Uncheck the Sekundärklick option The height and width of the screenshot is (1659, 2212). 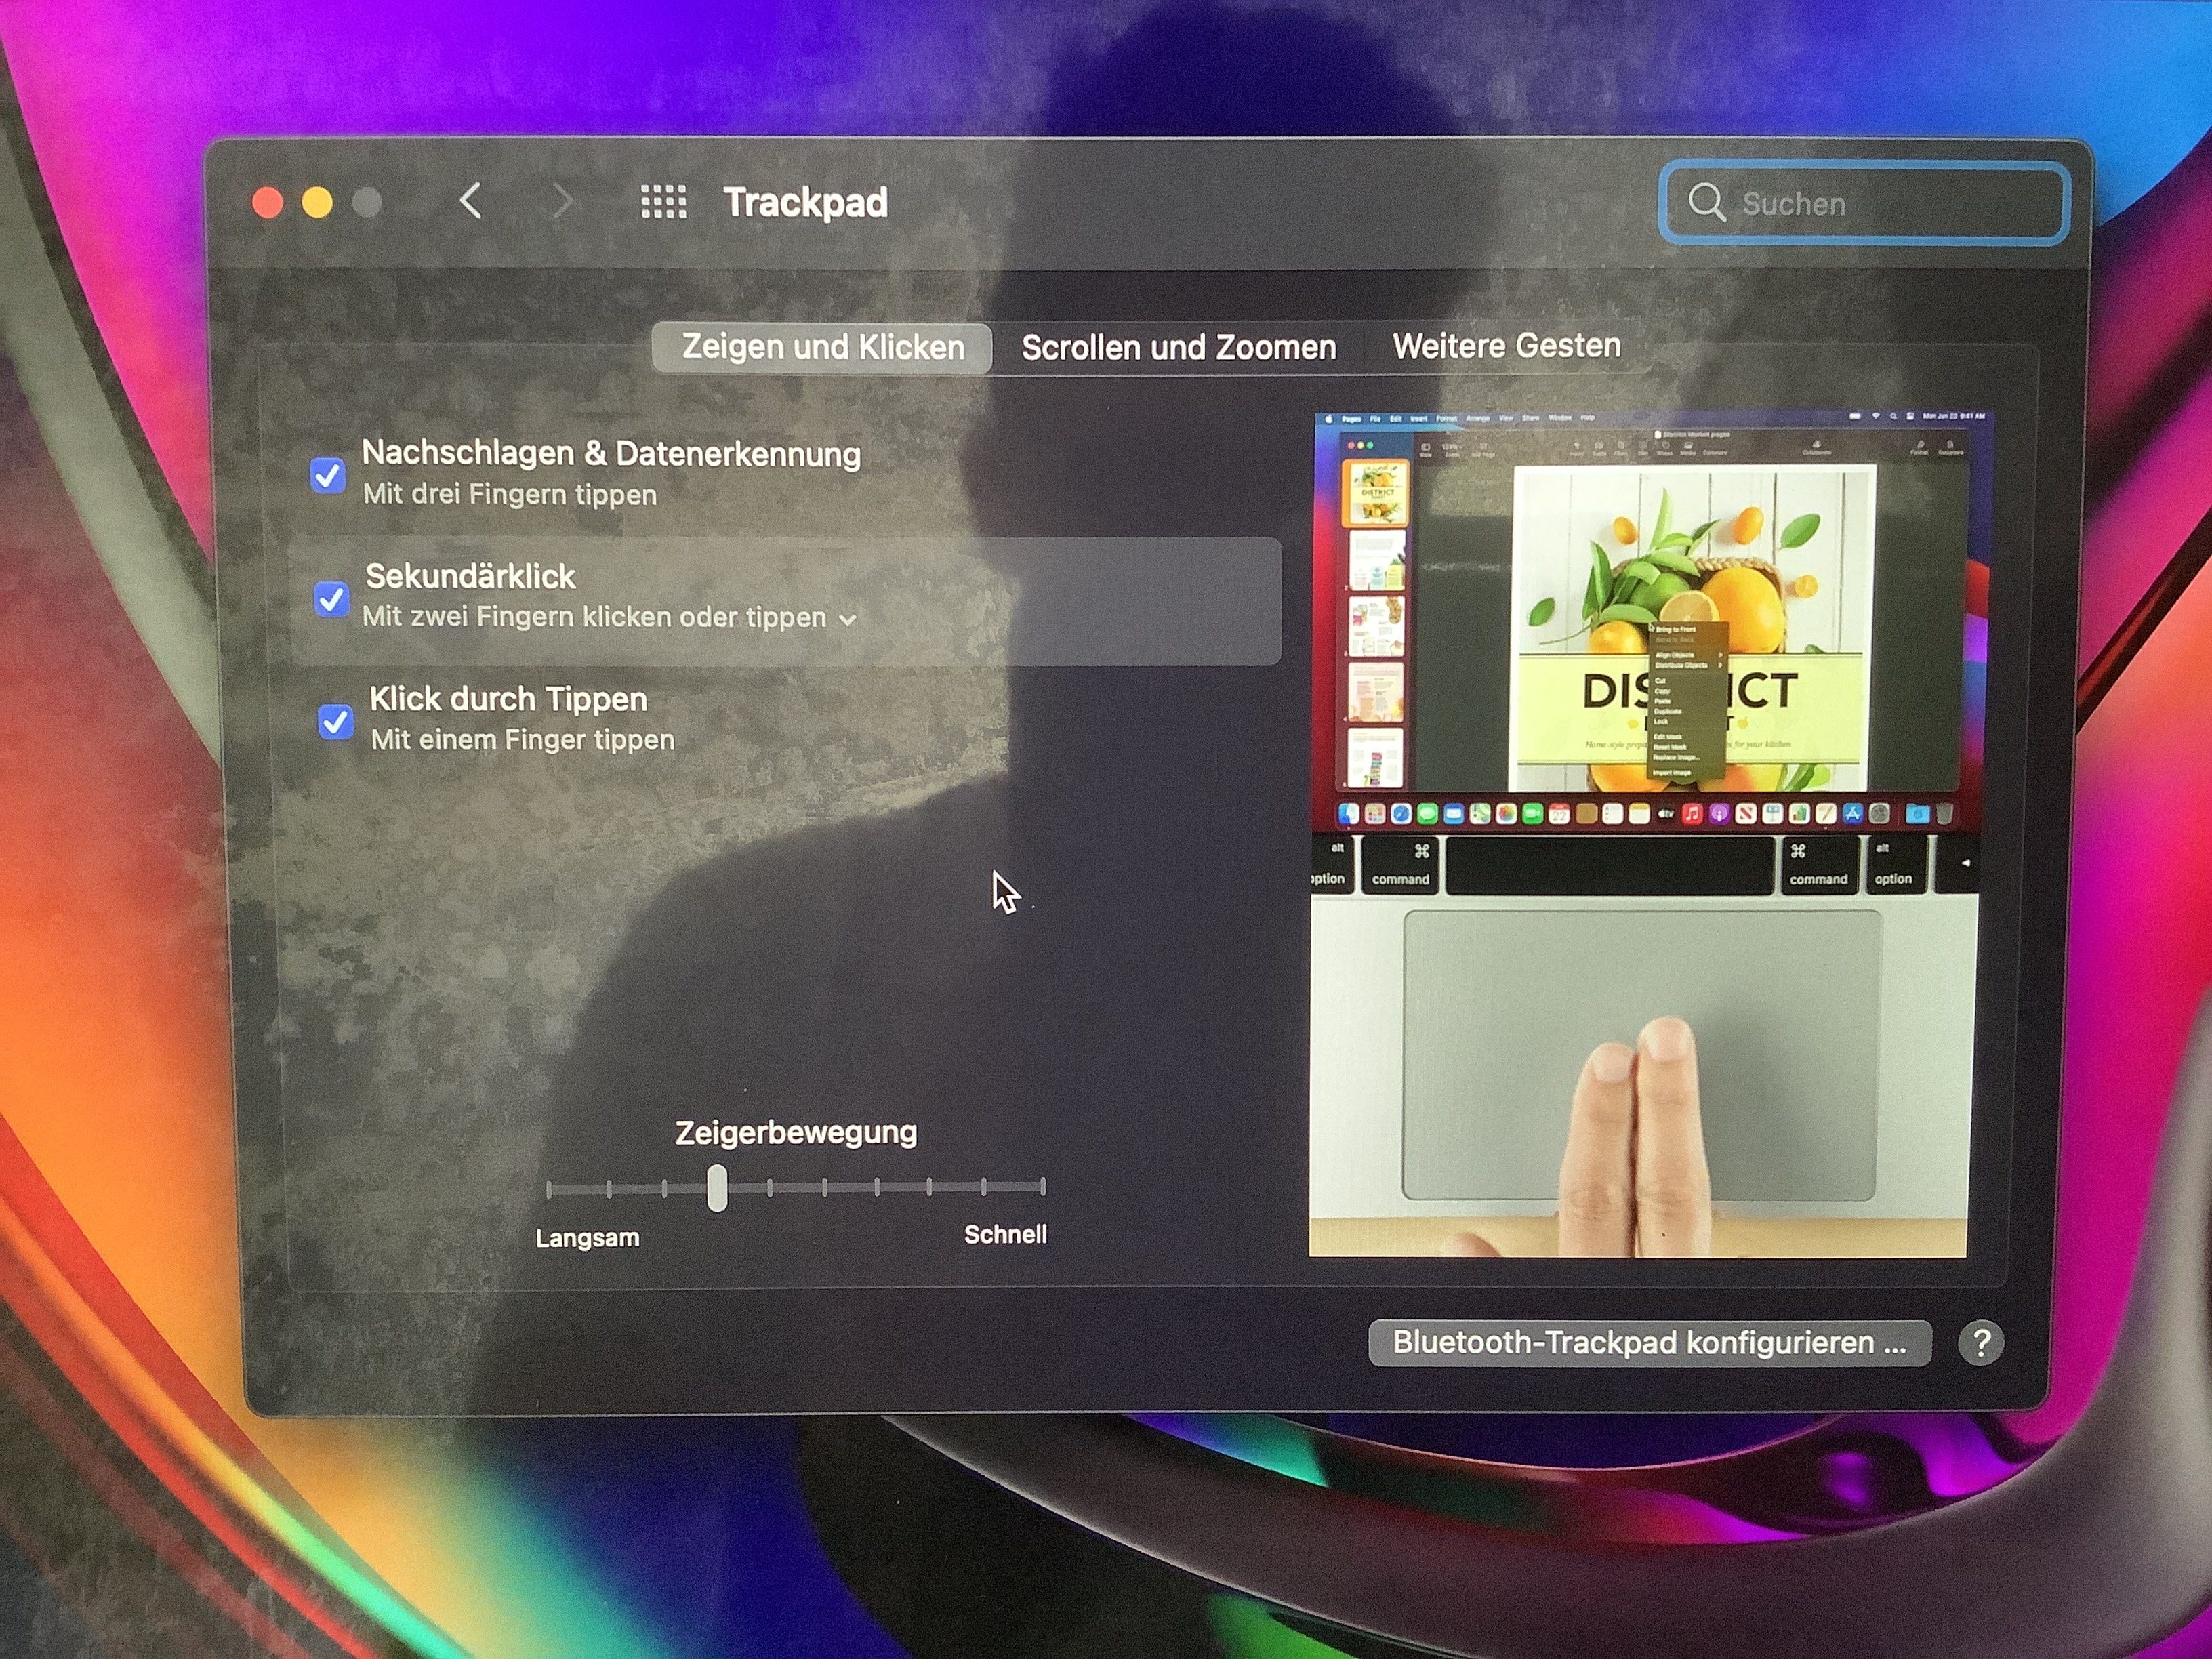click(331, 599)
